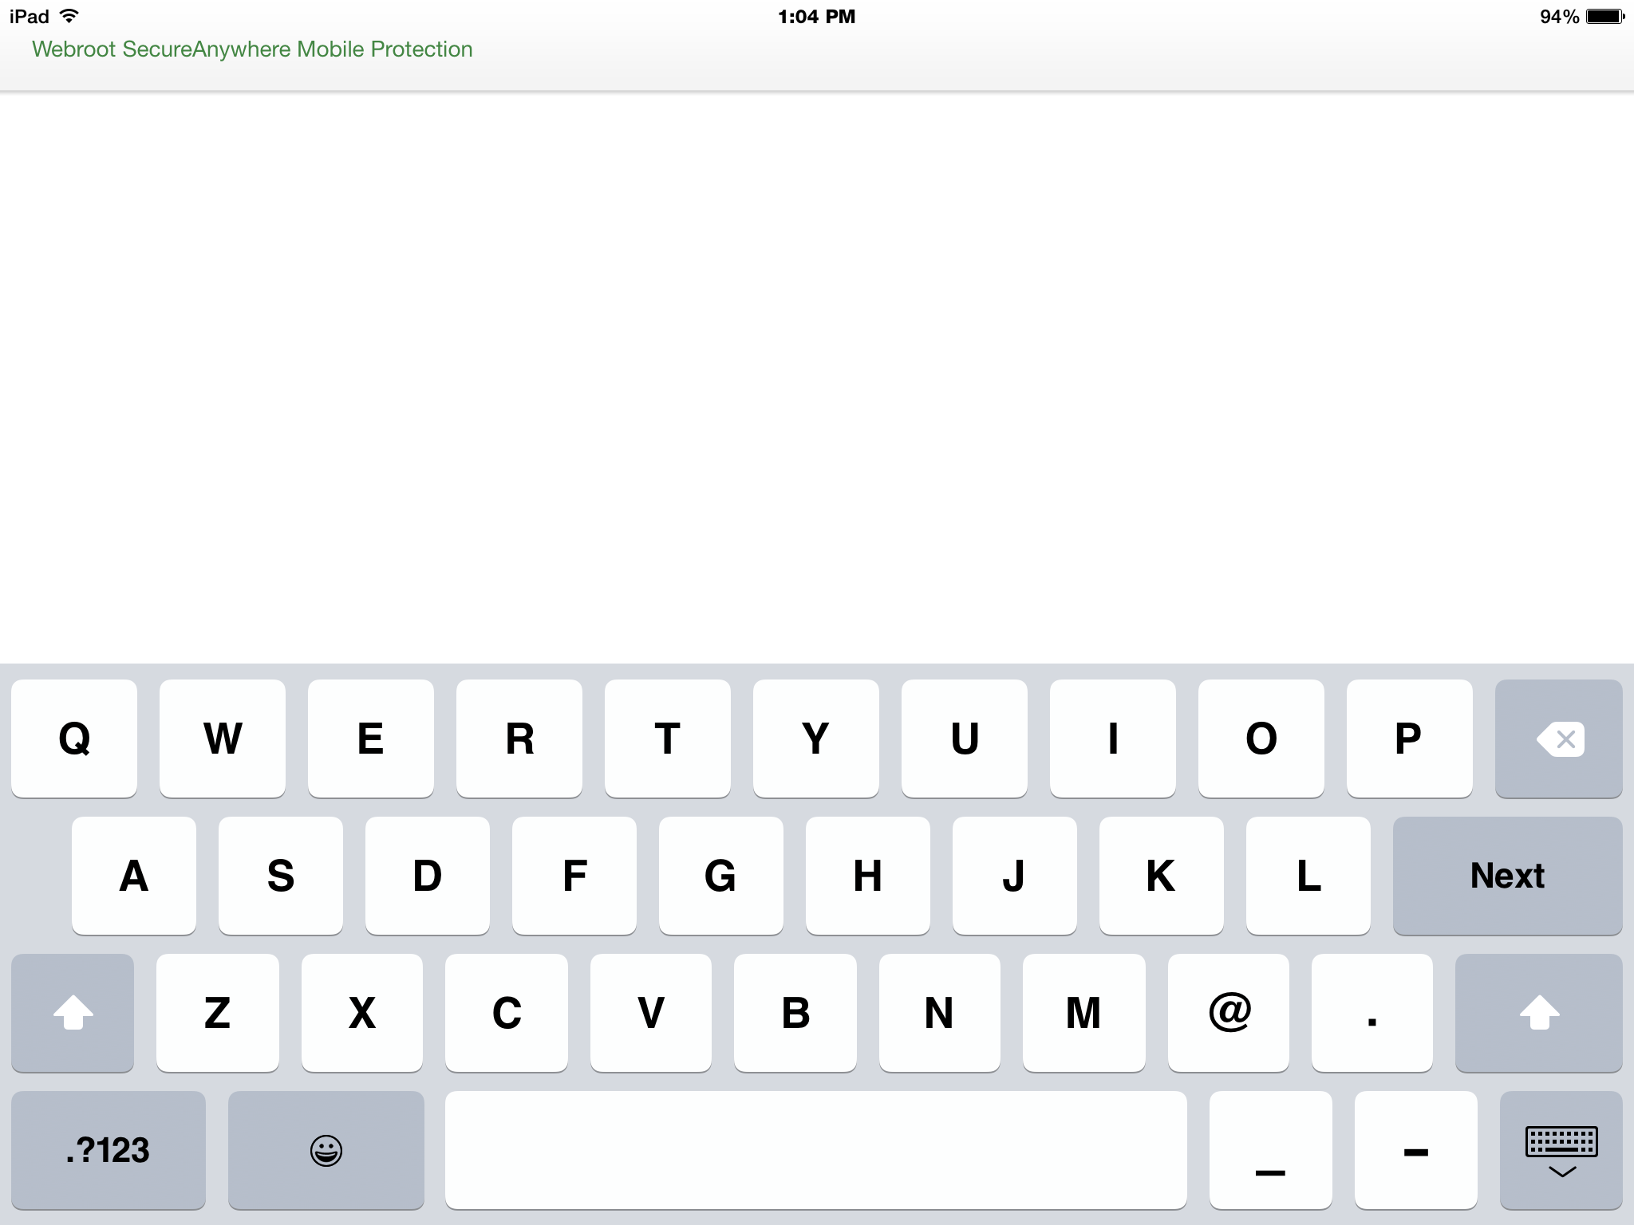Viewport: 1634px width, 1225px height.
Task: Tap the 94% battery percentage
Action: (1559, 17)
